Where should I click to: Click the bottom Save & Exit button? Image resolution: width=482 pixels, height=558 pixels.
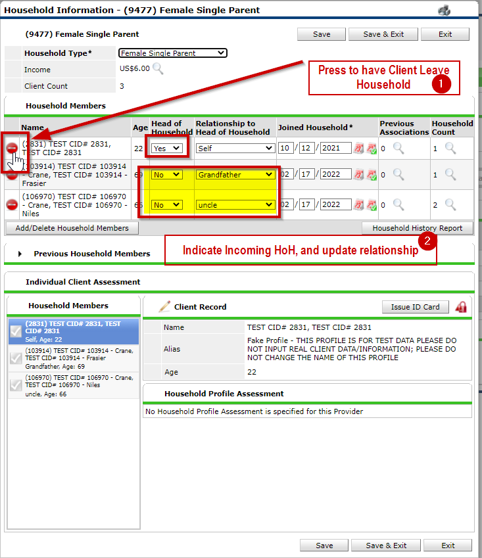(386, 546)
